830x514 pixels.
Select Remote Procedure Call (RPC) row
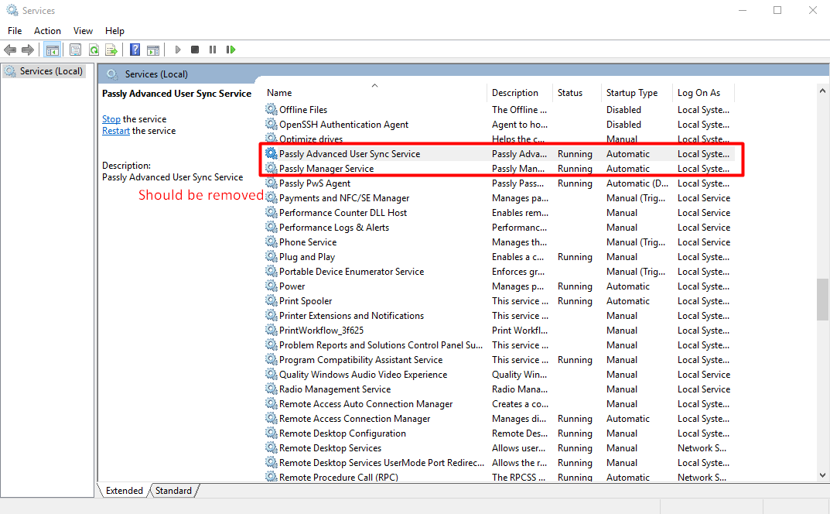[499, 477]
